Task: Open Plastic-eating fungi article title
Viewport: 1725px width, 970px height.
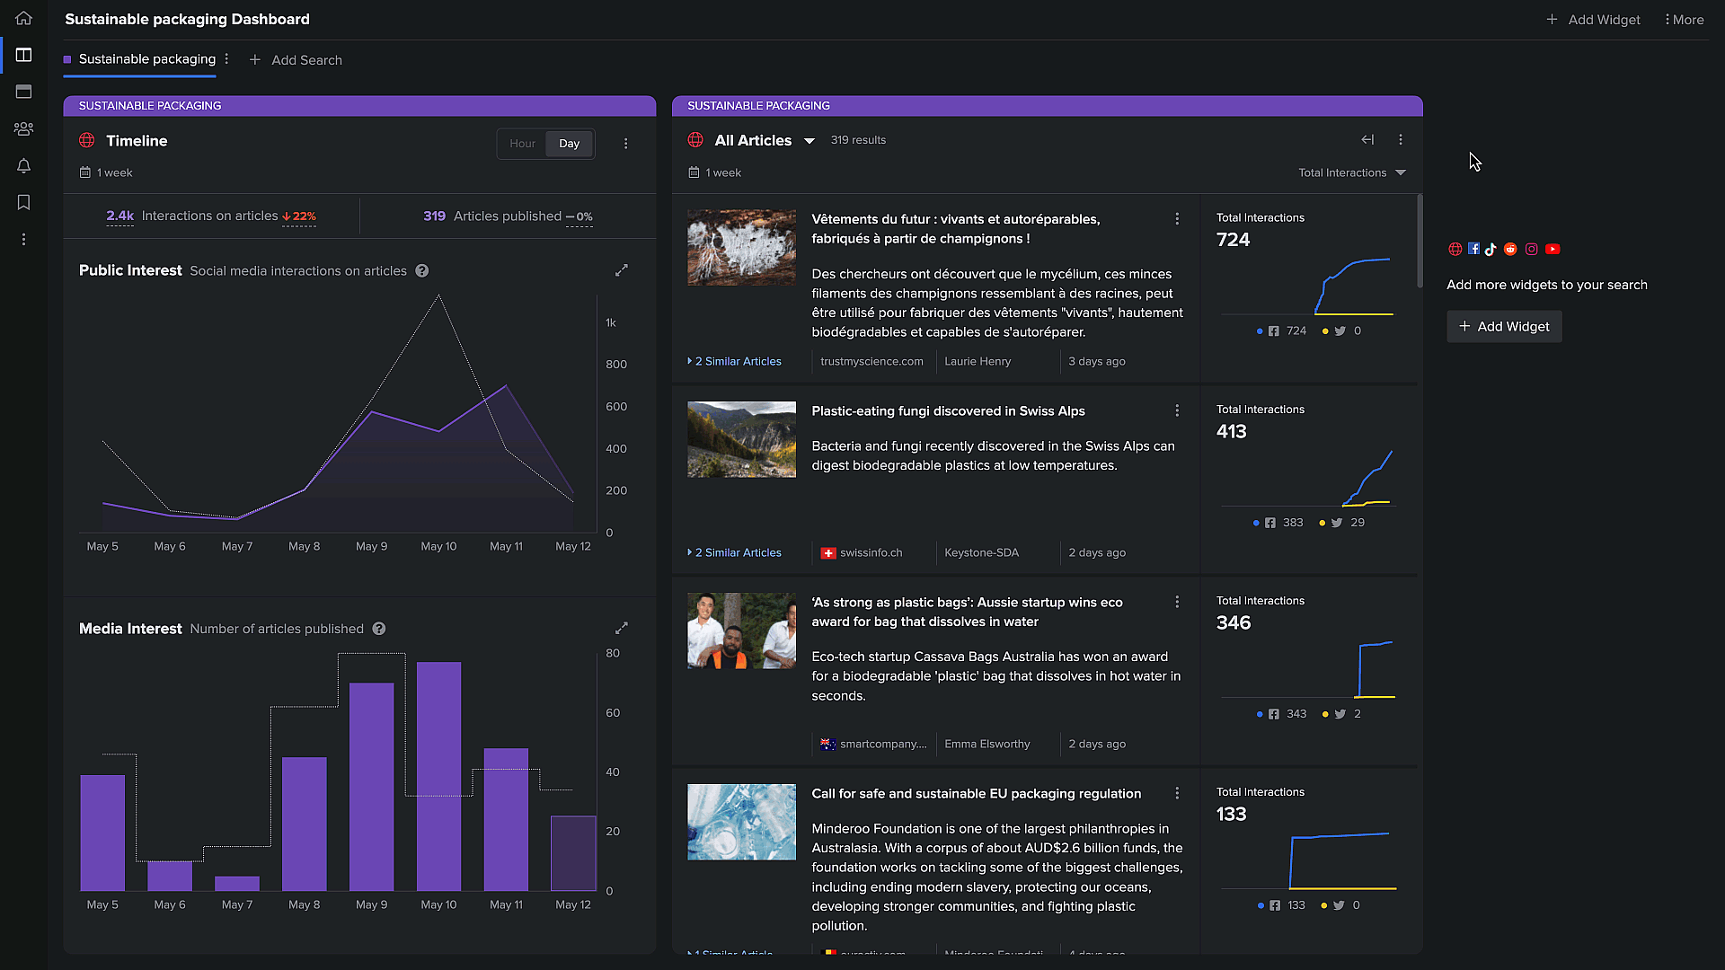Action: point(948,410)
